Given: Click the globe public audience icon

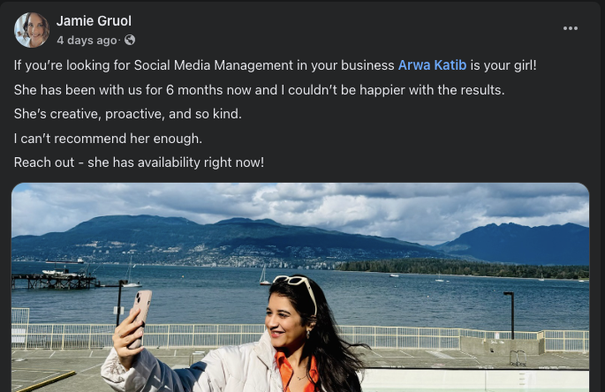Looking at the screenshot, I should (130, 40).
